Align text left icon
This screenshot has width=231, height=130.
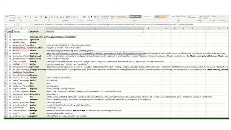point(52,17)
